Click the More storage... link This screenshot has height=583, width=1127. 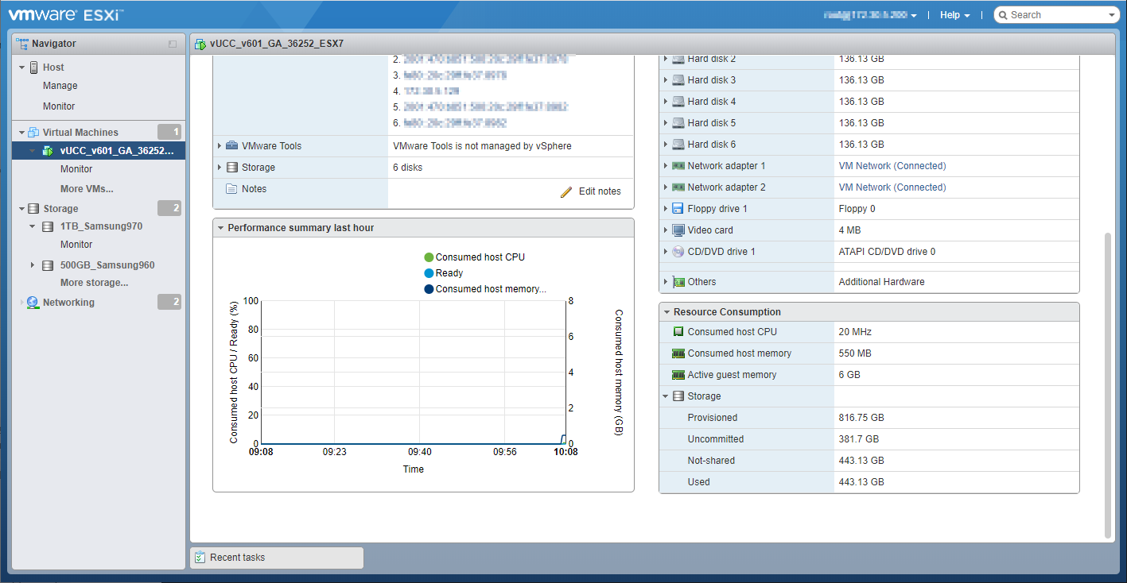tap(94, 283)
